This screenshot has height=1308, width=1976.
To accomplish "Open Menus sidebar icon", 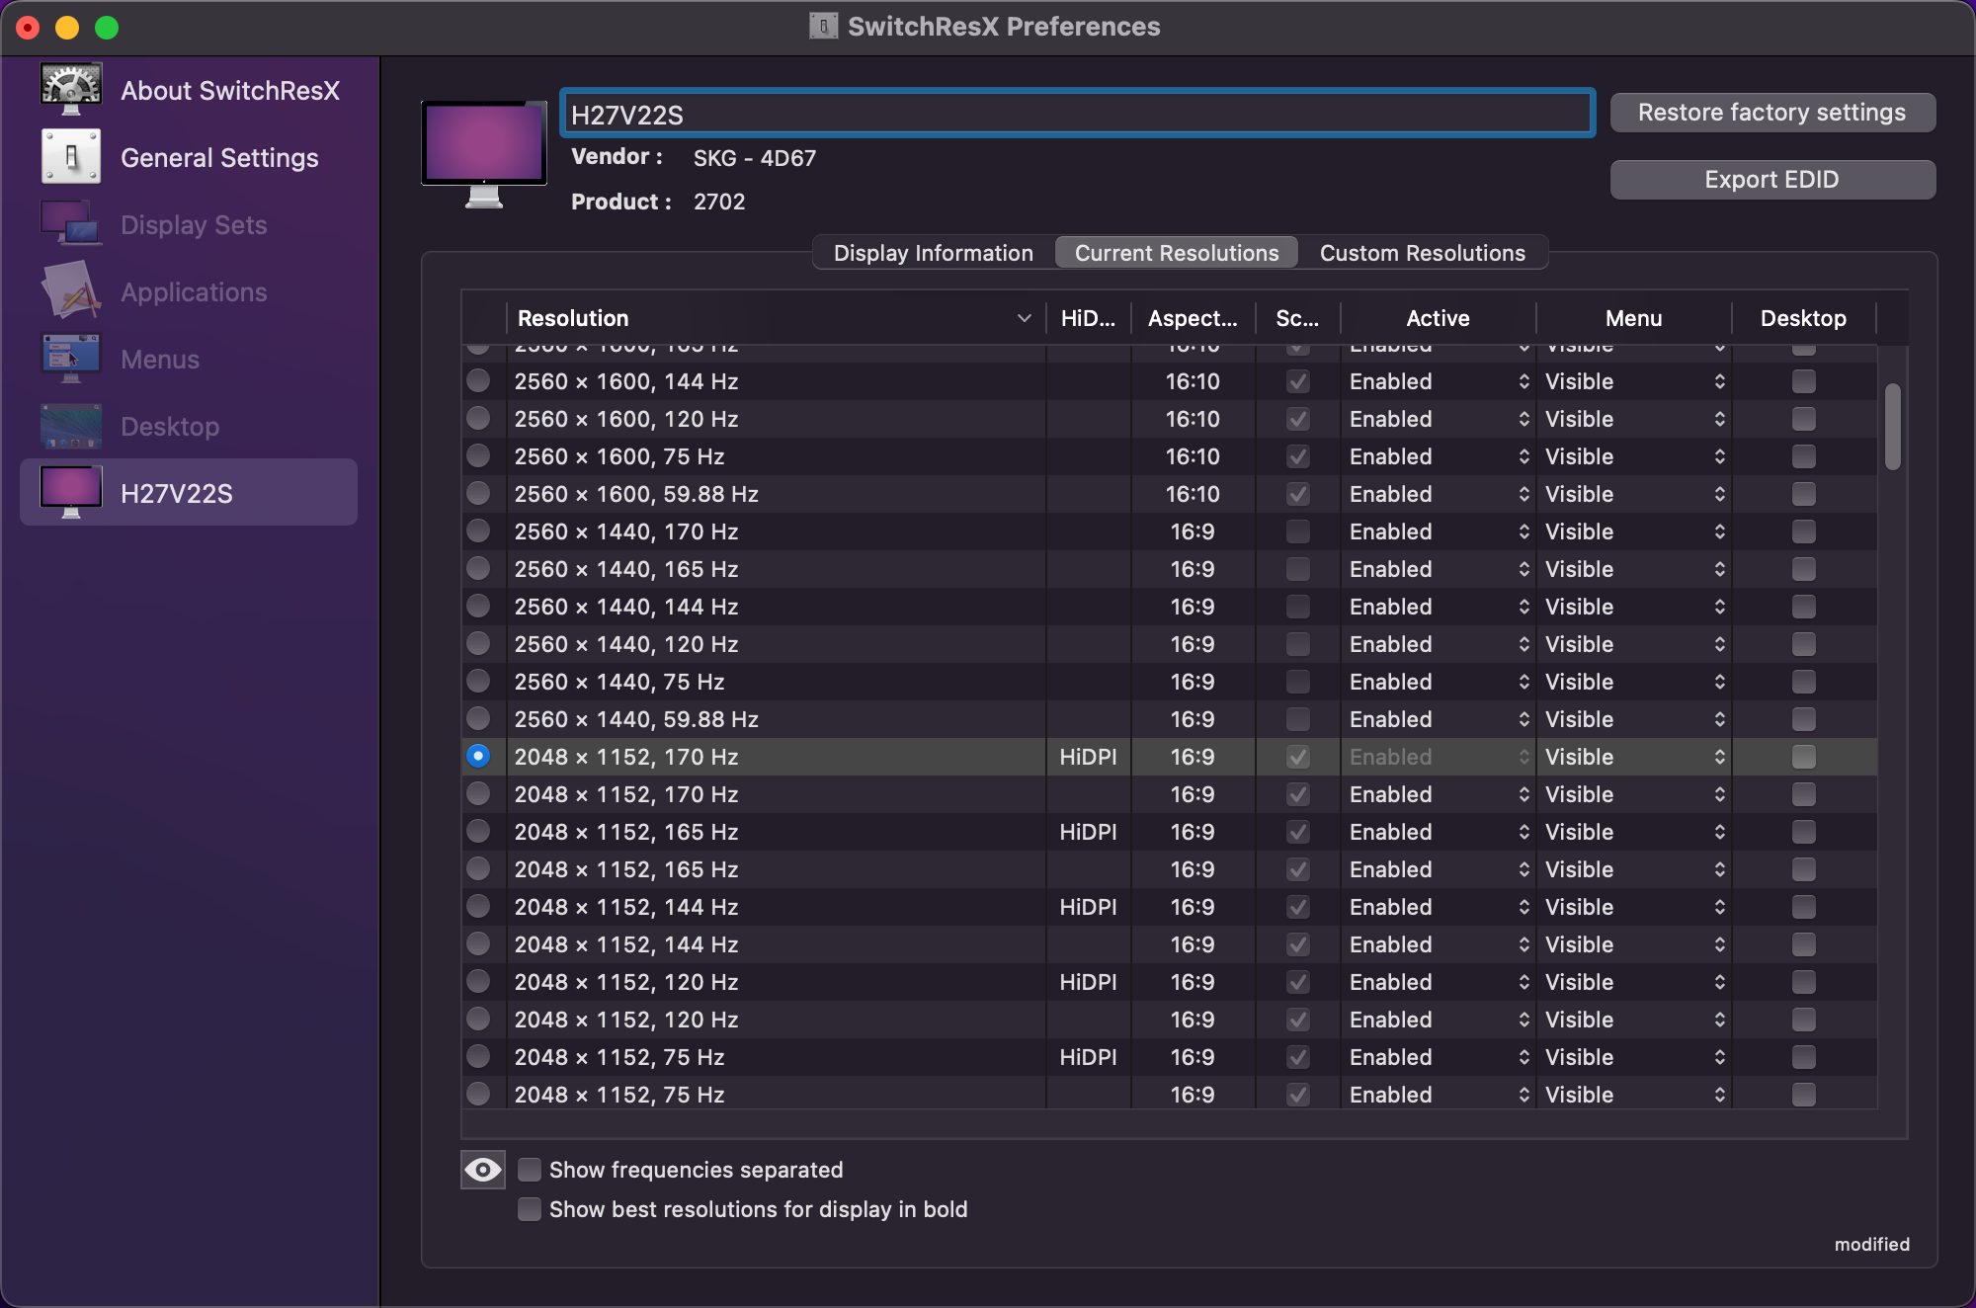I will (70, 359).
